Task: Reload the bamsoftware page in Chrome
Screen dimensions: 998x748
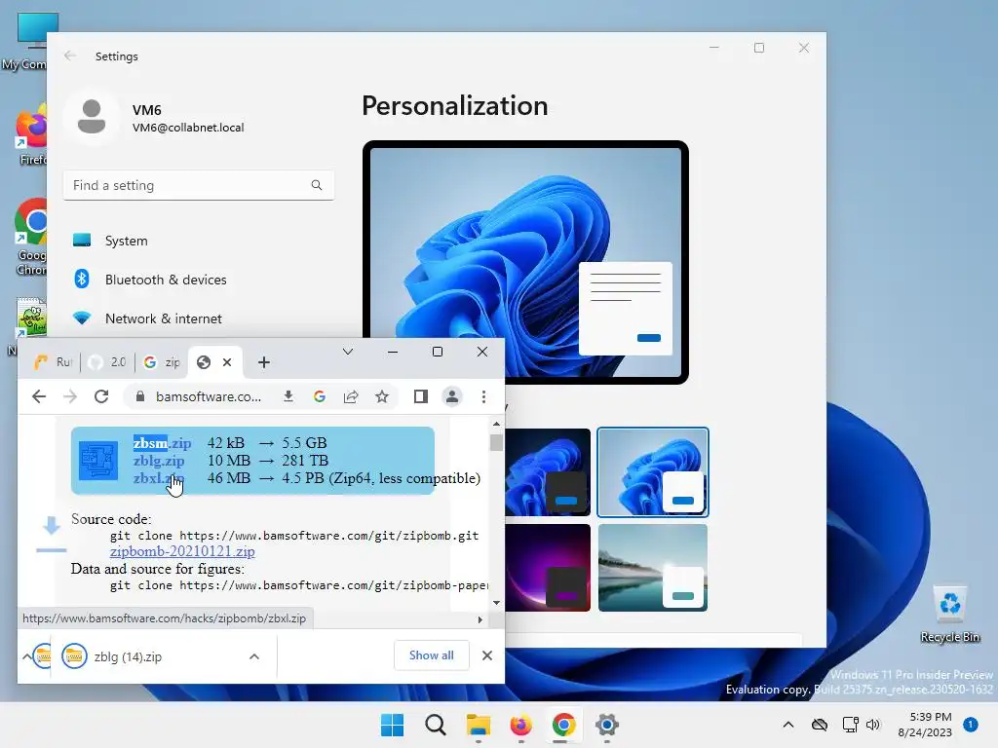Action: tap(101, 397)
